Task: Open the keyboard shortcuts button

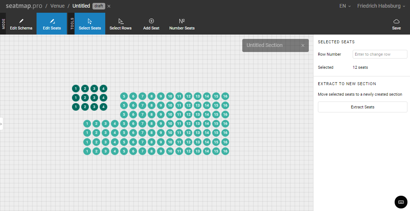Action: [400, 202]
